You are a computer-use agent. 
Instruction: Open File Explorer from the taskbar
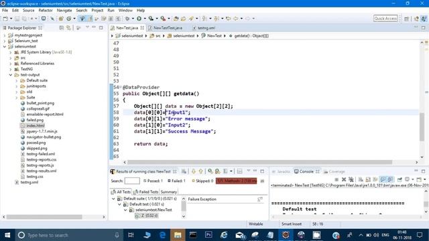click(x=178, y=235)
